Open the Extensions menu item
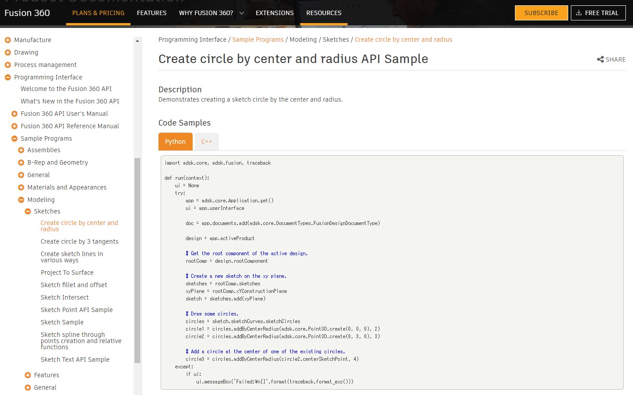Image resolution: width=633 pixels, height=395 pixels. pos(275,13)
